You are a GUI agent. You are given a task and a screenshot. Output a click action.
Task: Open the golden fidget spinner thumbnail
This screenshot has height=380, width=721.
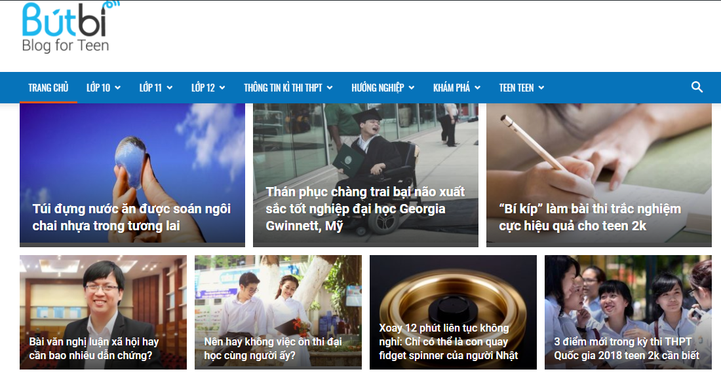(453, 312)
